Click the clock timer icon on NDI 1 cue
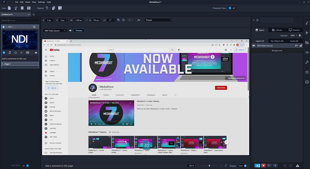Image resolution: width=310 pixels, height=169 pixels. pos(34,27)
